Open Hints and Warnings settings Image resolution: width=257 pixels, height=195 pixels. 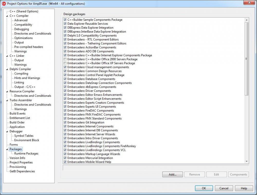click(27, 78)
